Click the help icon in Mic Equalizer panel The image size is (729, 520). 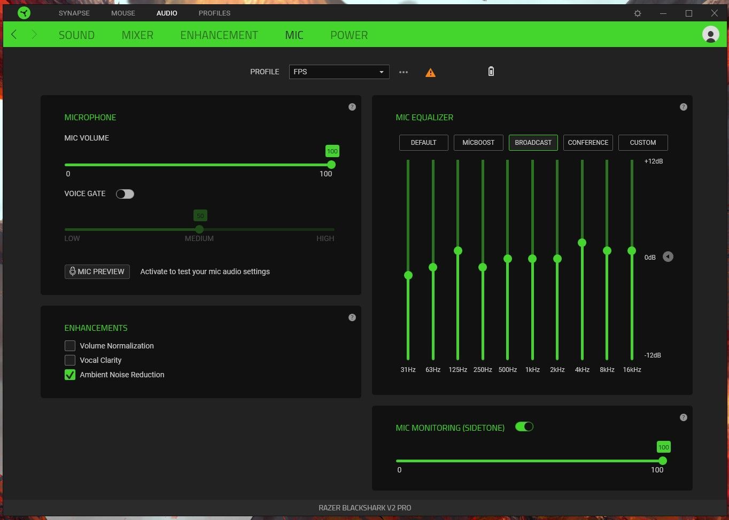point(683,107)
